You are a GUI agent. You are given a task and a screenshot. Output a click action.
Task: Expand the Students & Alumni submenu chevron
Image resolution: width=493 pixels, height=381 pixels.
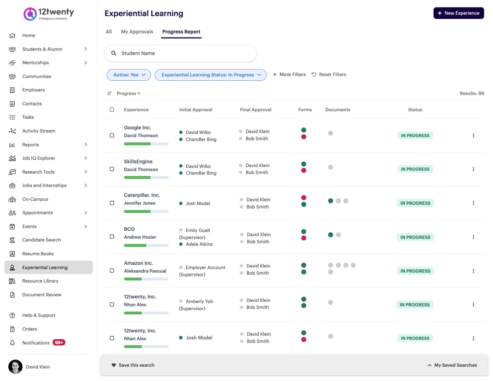click(86, 49)
